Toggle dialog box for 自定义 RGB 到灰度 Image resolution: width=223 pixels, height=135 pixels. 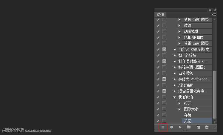[164, 49]
